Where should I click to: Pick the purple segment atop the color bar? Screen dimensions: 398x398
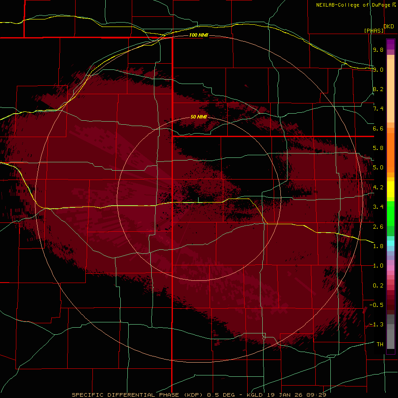[390, 45]
